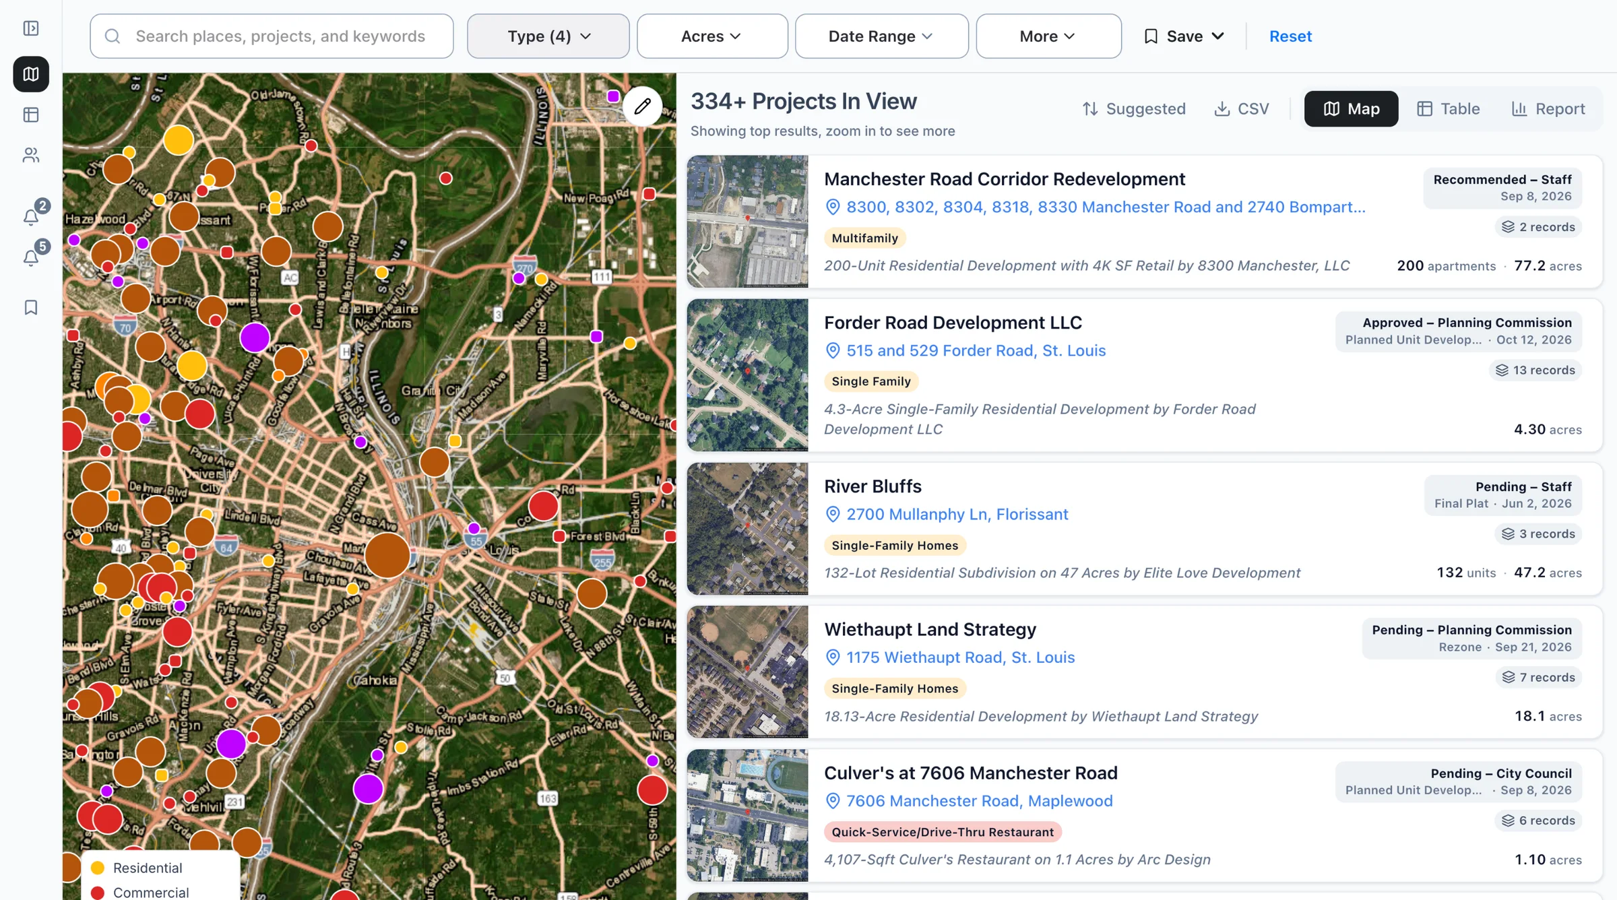Open Manchester Road Corridor aerial thumbnail
Viewport: 1617px width, 900px height.
tap(747, 222)
